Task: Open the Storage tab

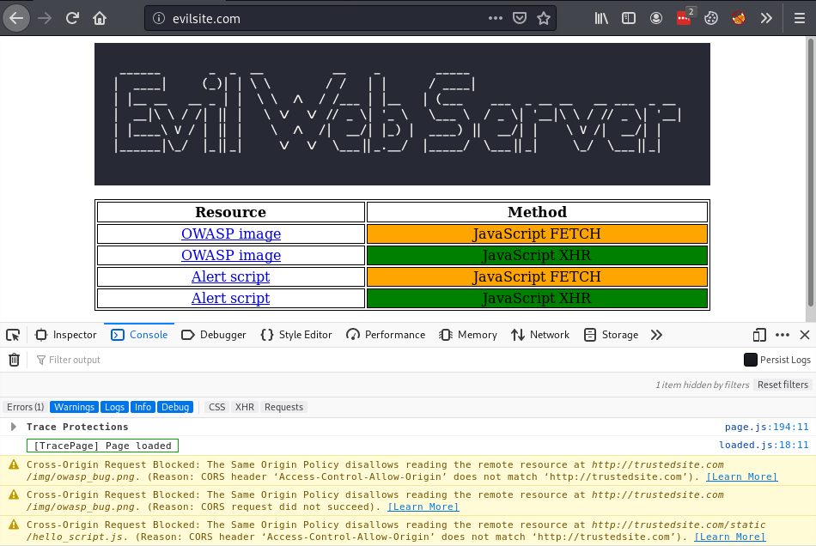Action: 611,335
